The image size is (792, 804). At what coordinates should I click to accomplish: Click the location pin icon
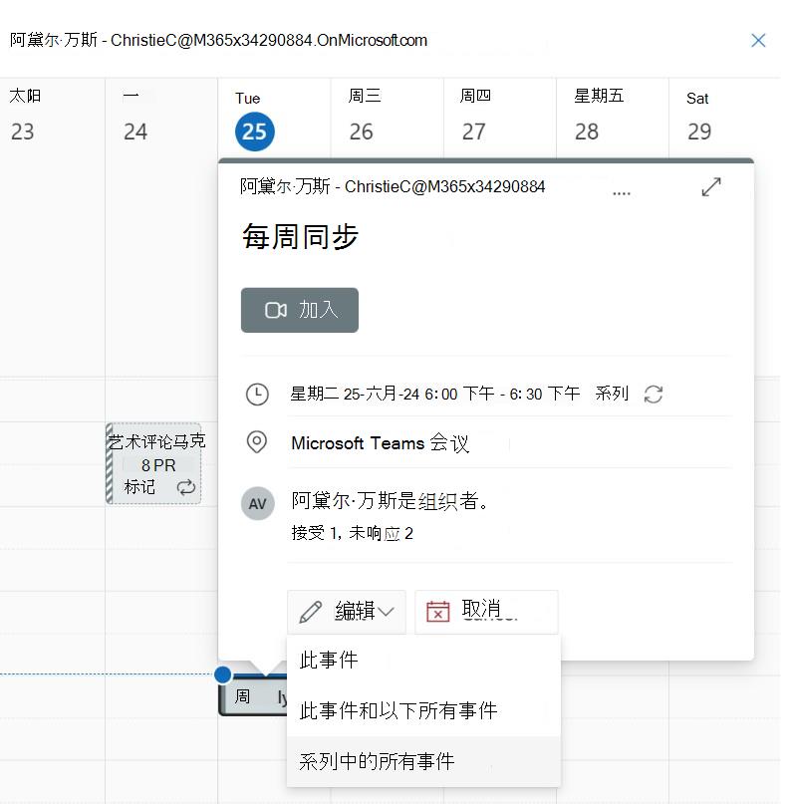[257, 442]
